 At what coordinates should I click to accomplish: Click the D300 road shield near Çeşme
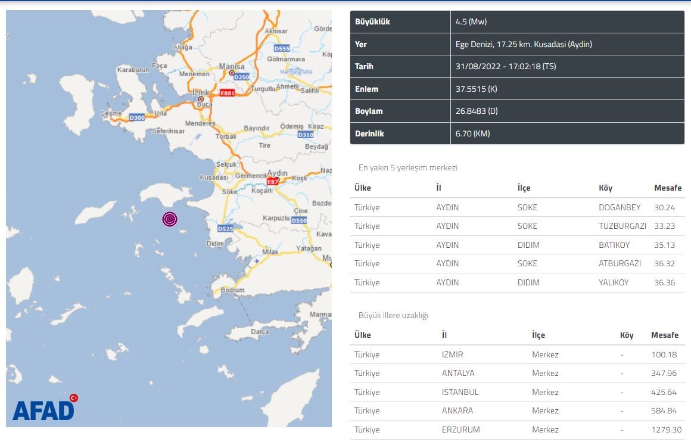(x=137, y=117)
